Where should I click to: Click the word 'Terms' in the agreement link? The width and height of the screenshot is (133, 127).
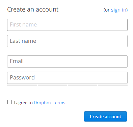point(59,103)
